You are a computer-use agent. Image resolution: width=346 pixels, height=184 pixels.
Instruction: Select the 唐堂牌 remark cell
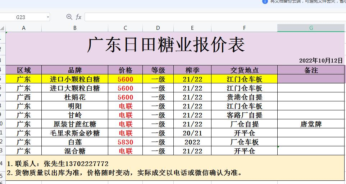coord(311,124)
